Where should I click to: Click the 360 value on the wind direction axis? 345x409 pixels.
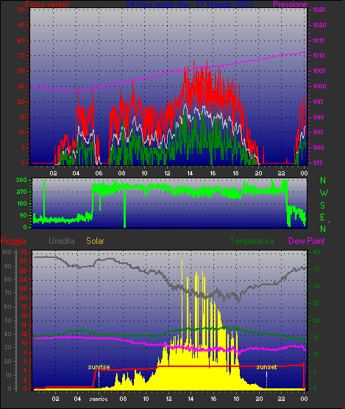21,180
